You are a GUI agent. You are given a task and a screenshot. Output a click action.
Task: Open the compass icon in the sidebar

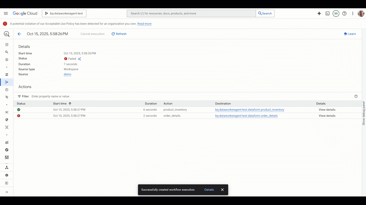click(7, 150)
